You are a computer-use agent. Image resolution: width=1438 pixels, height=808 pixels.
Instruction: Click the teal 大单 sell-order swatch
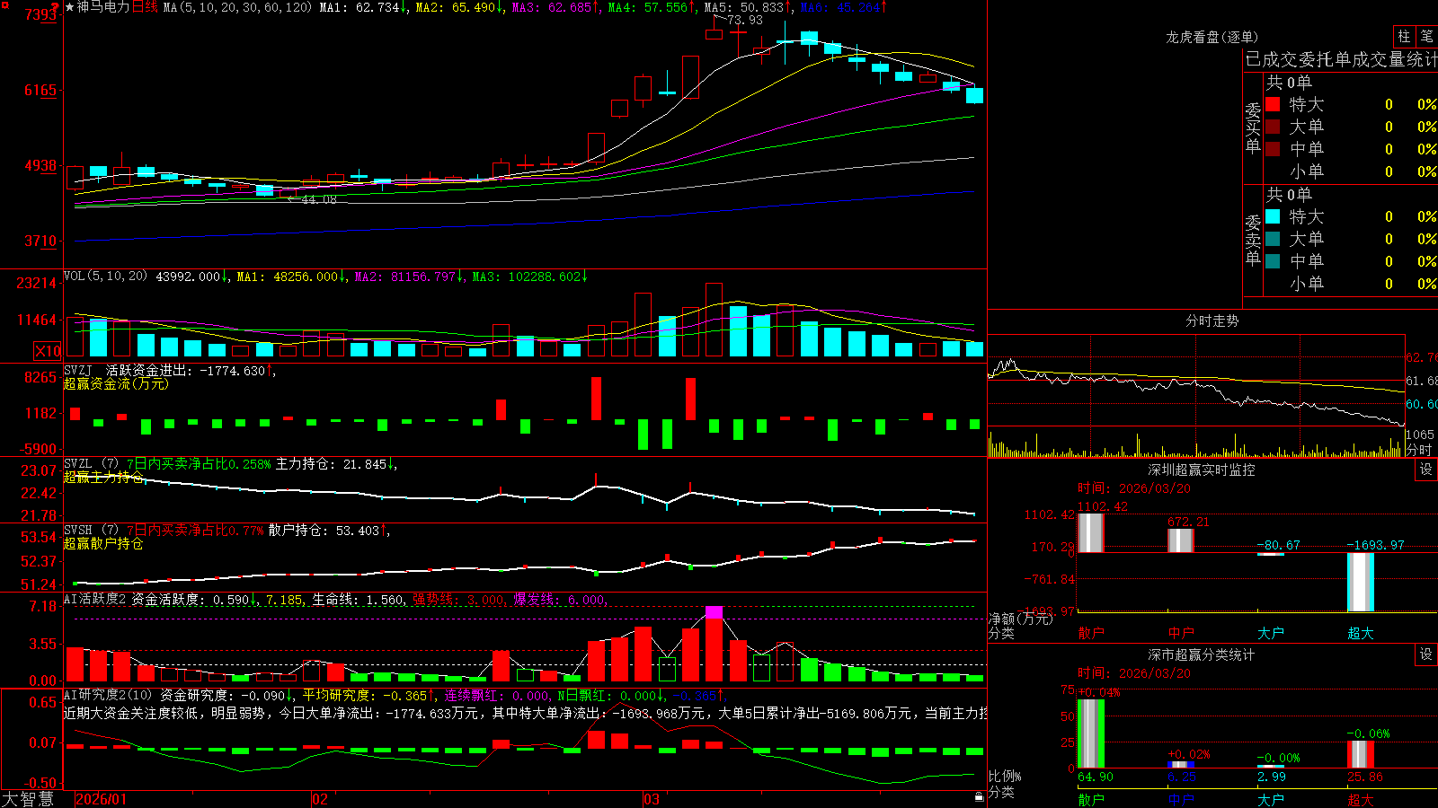point(1273,239)
